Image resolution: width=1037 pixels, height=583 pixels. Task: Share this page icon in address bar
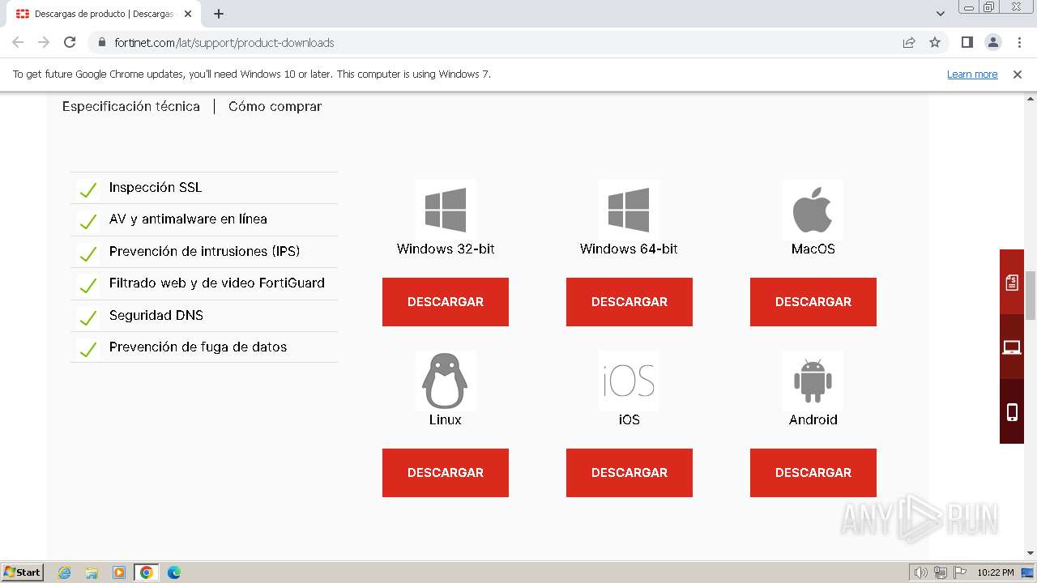(x=909, y=42)
